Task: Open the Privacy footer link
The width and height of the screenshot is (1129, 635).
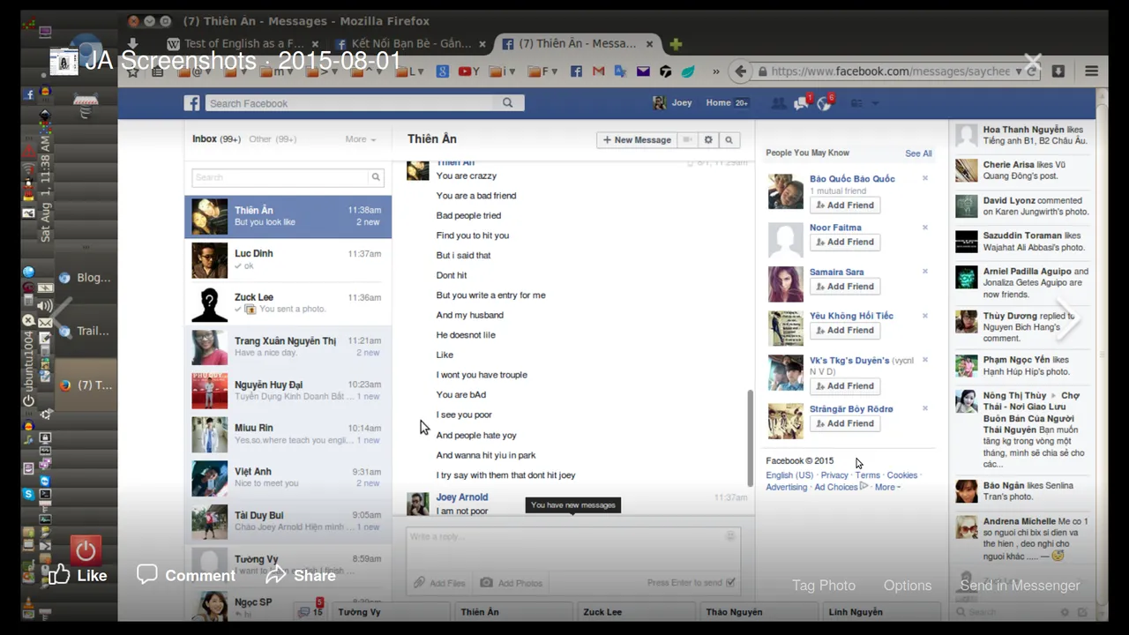Action: 834,475
